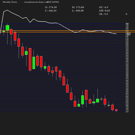The height and width of the screenshot is (135, 135).
Task: Click the 710 price axis label
Action: (127, 26)
